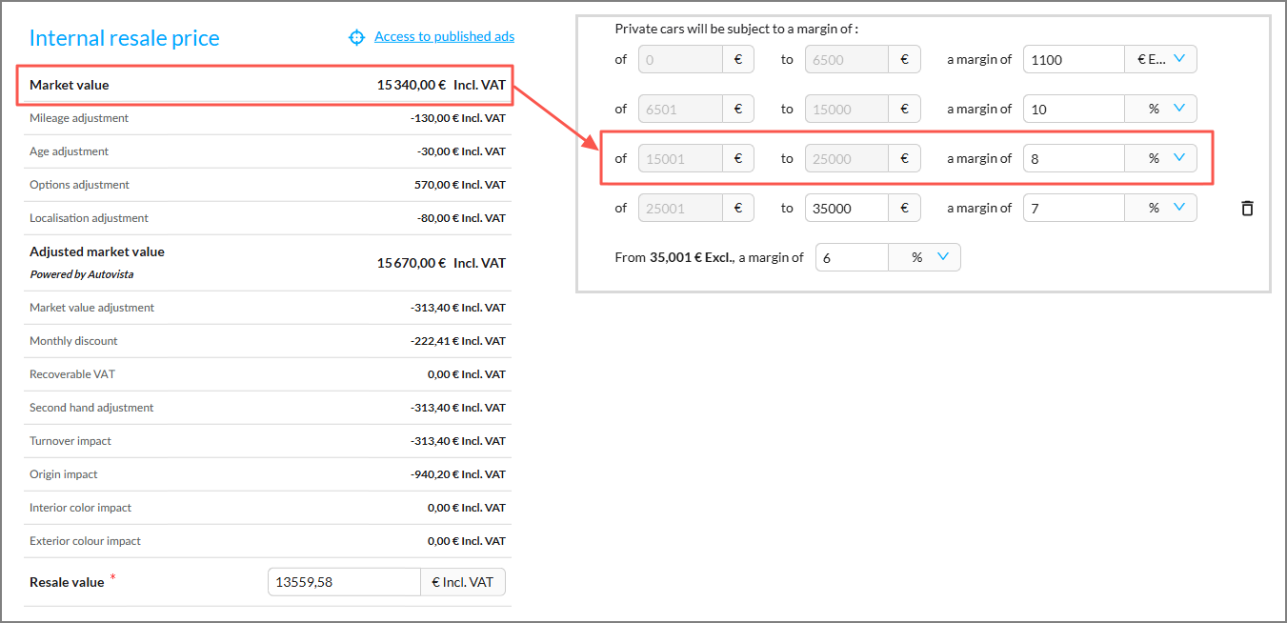The width and height of the screenshot is (1287, 623).
Task: Click the 570,00 € options adjustment value
Action: tap(459, 185)
